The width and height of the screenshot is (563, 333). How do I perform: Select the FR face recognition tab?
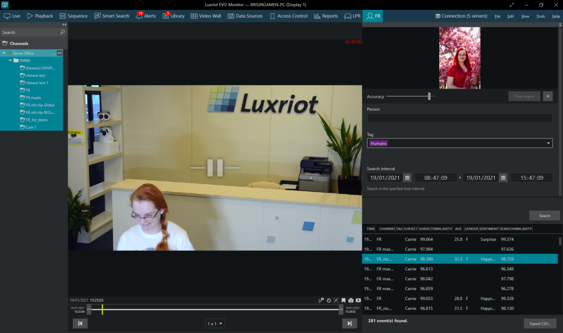[373, 16]
